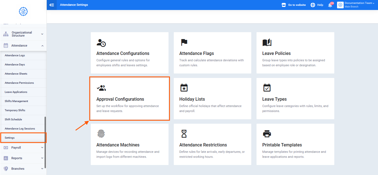The width and height of the screenshot is (378, 175).
Task: Click the Branches location pin icon
Action: pos(6,169)
